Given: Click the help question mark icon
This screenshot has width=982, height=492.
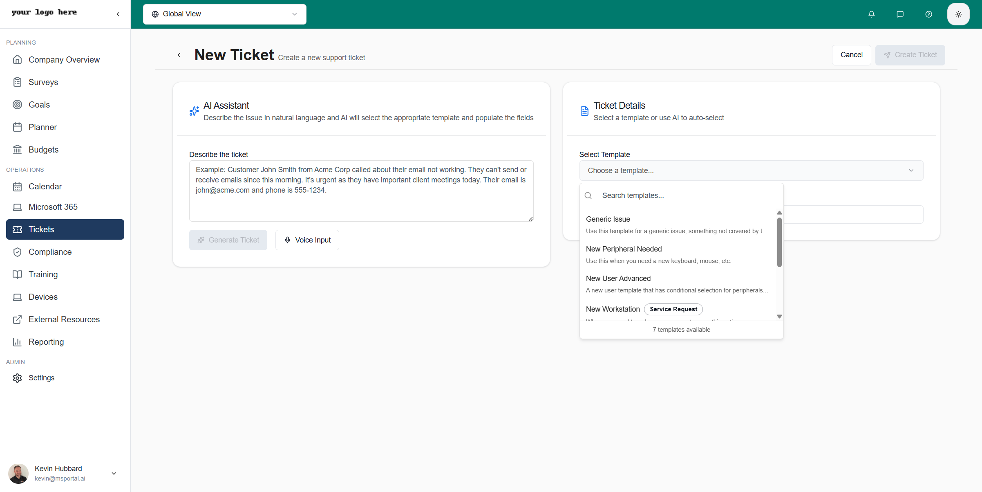Looking at the screenshot, I should point(928,14).
